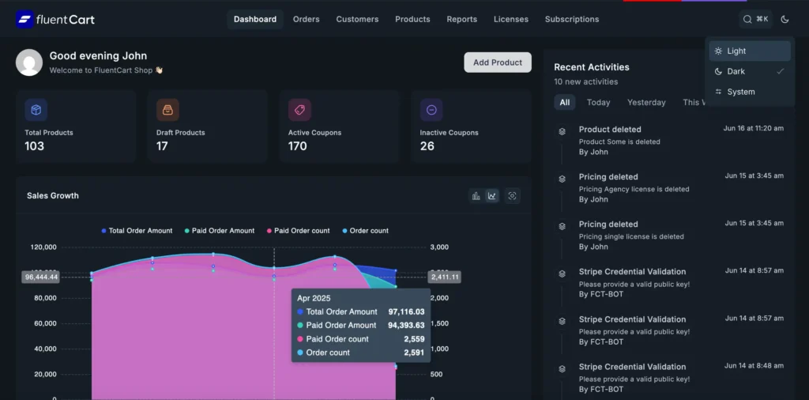Click the Sales Growth heading

tap(53, 195)
